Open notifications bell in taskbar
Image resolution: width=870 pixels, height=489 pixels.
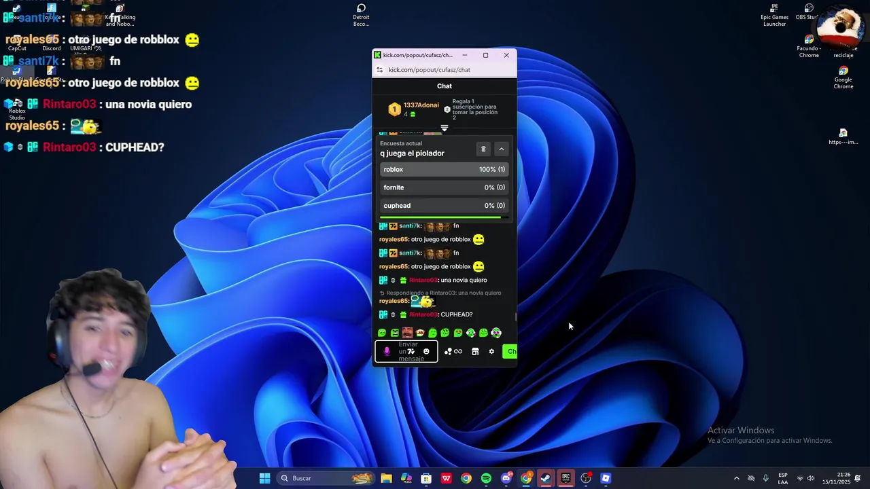click(x=858, y=478)
